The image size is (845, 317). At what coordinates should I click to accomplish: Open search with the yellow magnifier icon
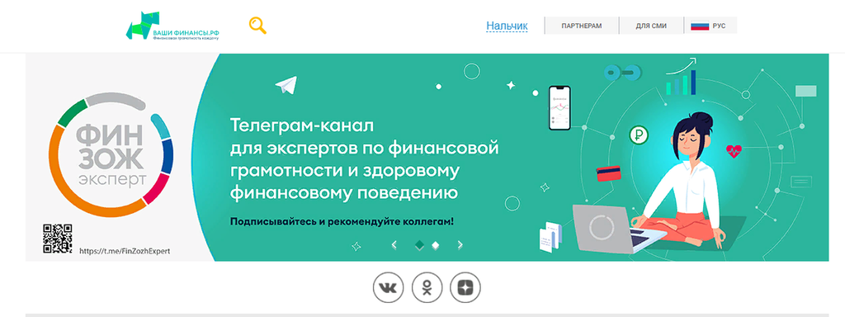257,26
